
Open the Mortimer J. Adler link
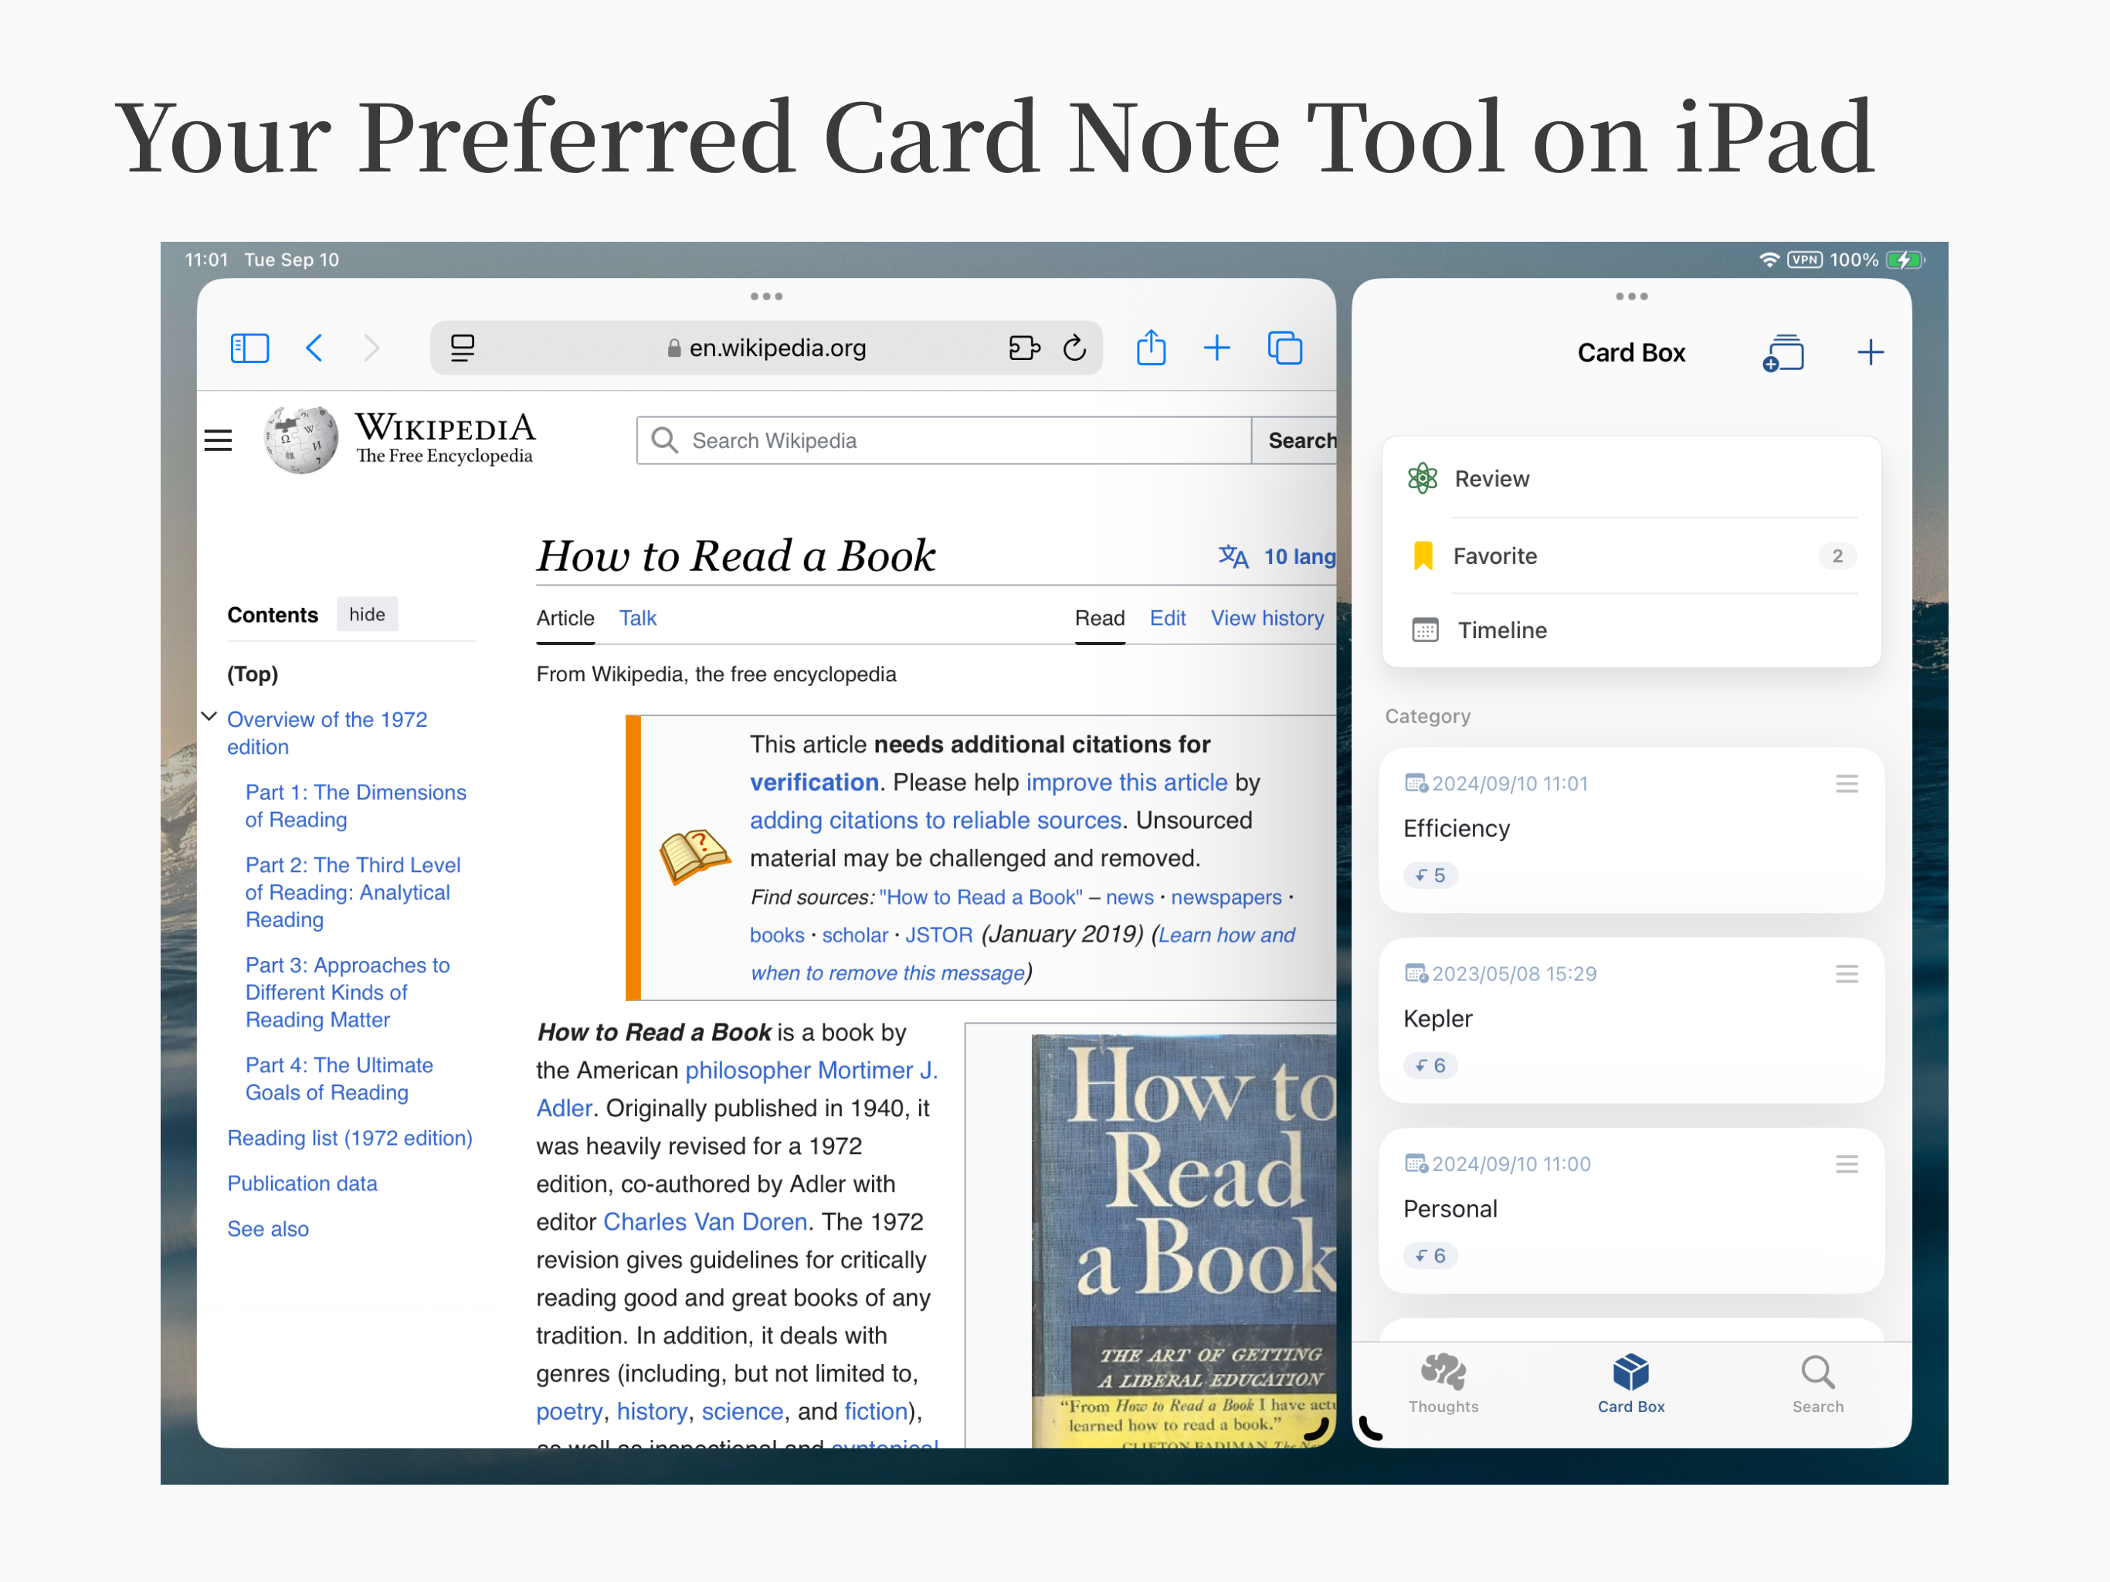[876, 1071]
